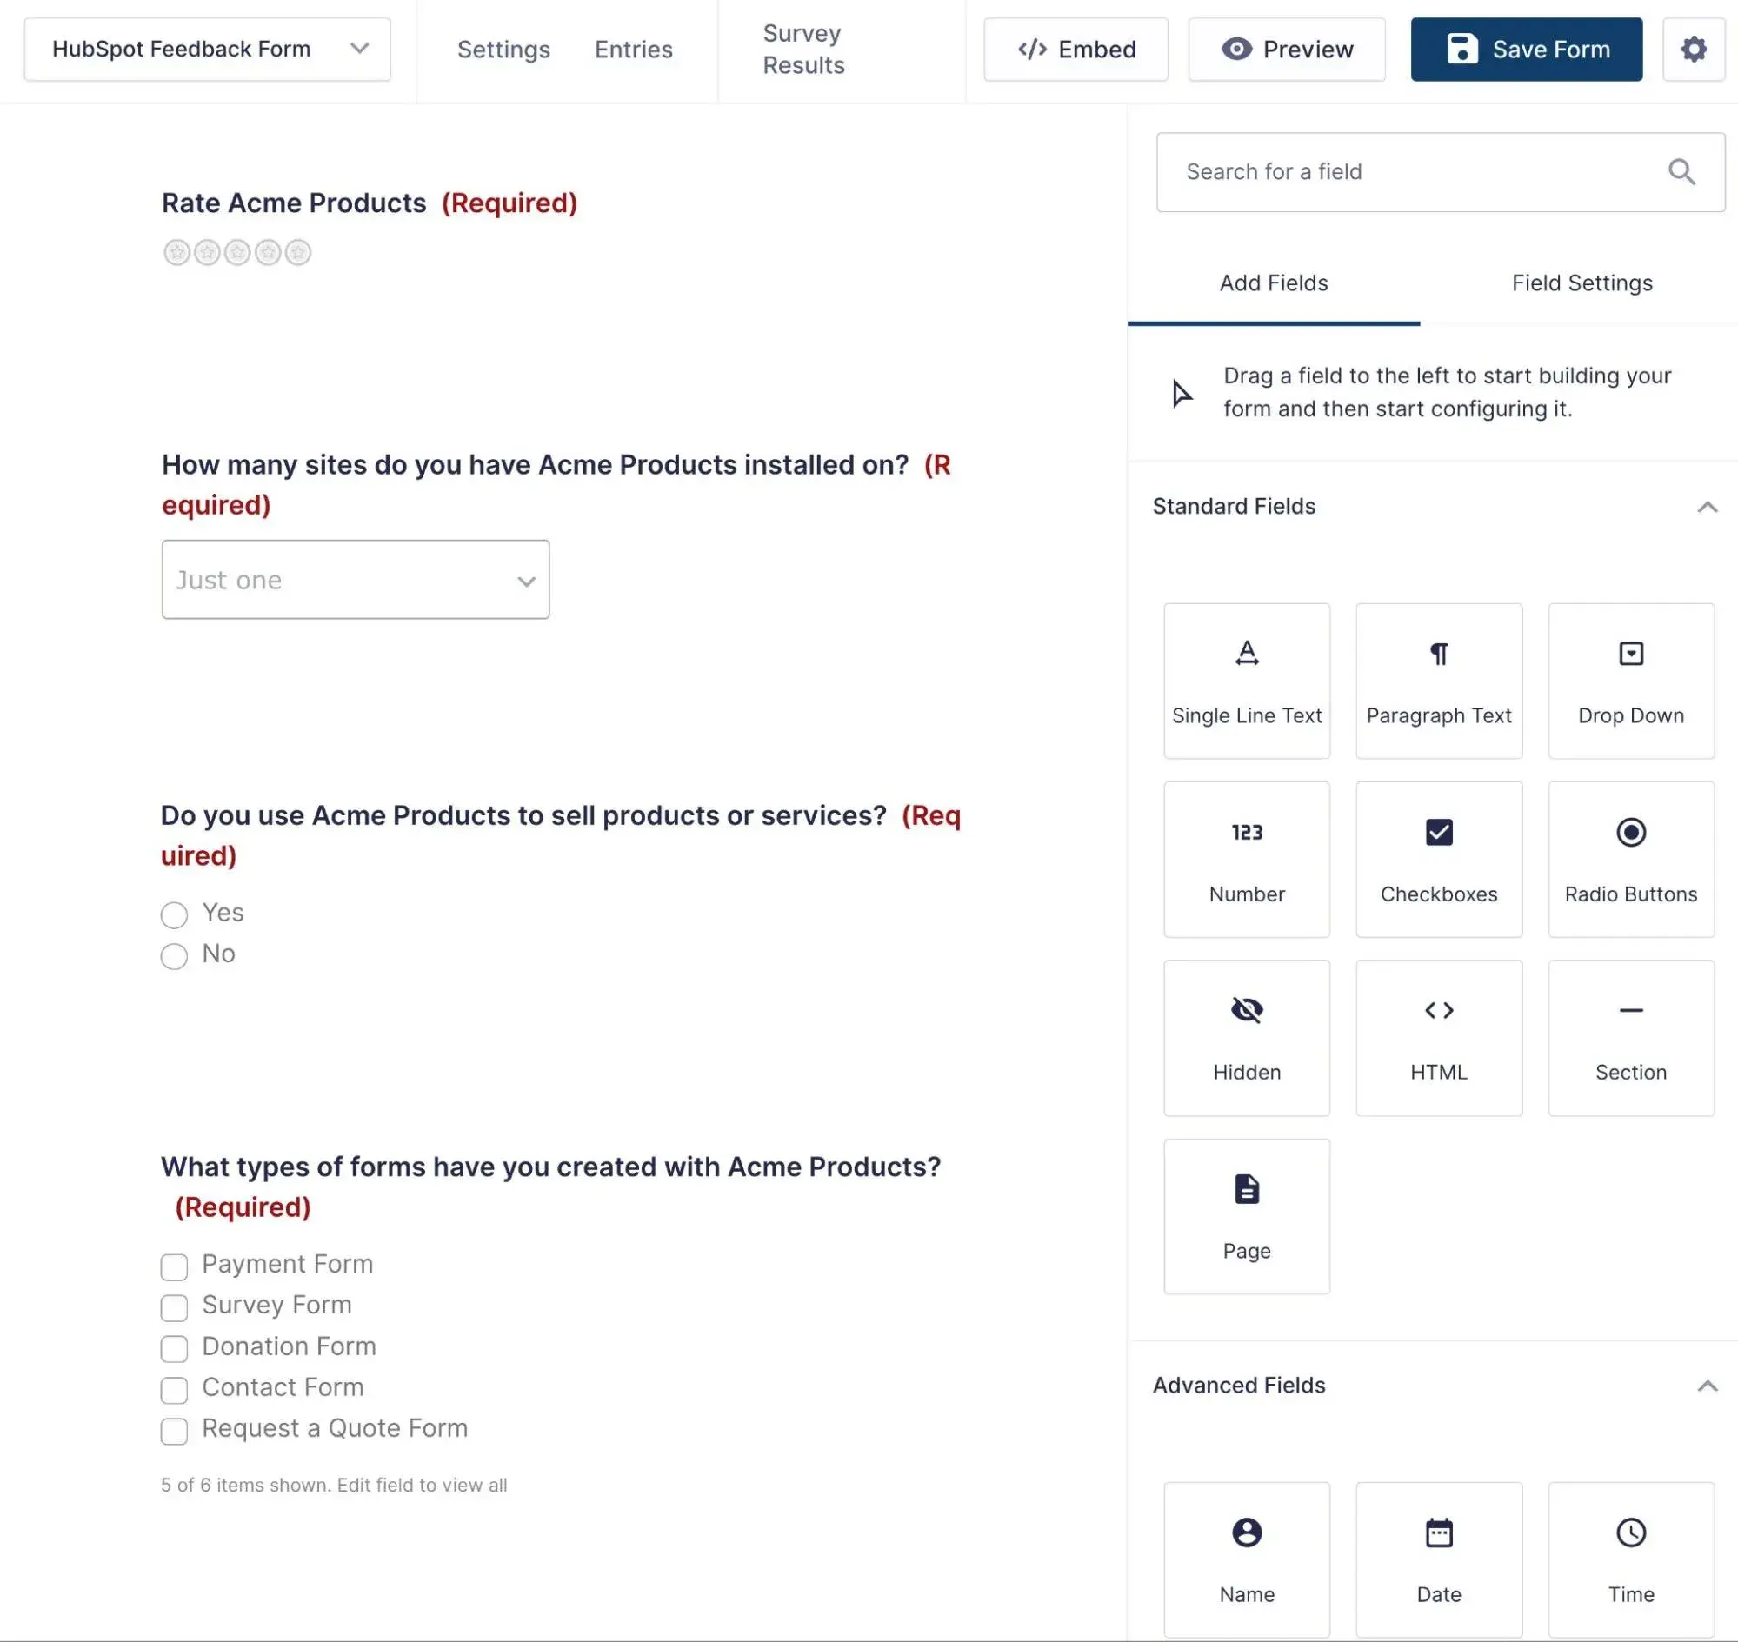Image resolution: width=1738 pixels, height=1642 pixels.
Task: Collapse the Advanced Fields expander
Action: point(1708,1385)
